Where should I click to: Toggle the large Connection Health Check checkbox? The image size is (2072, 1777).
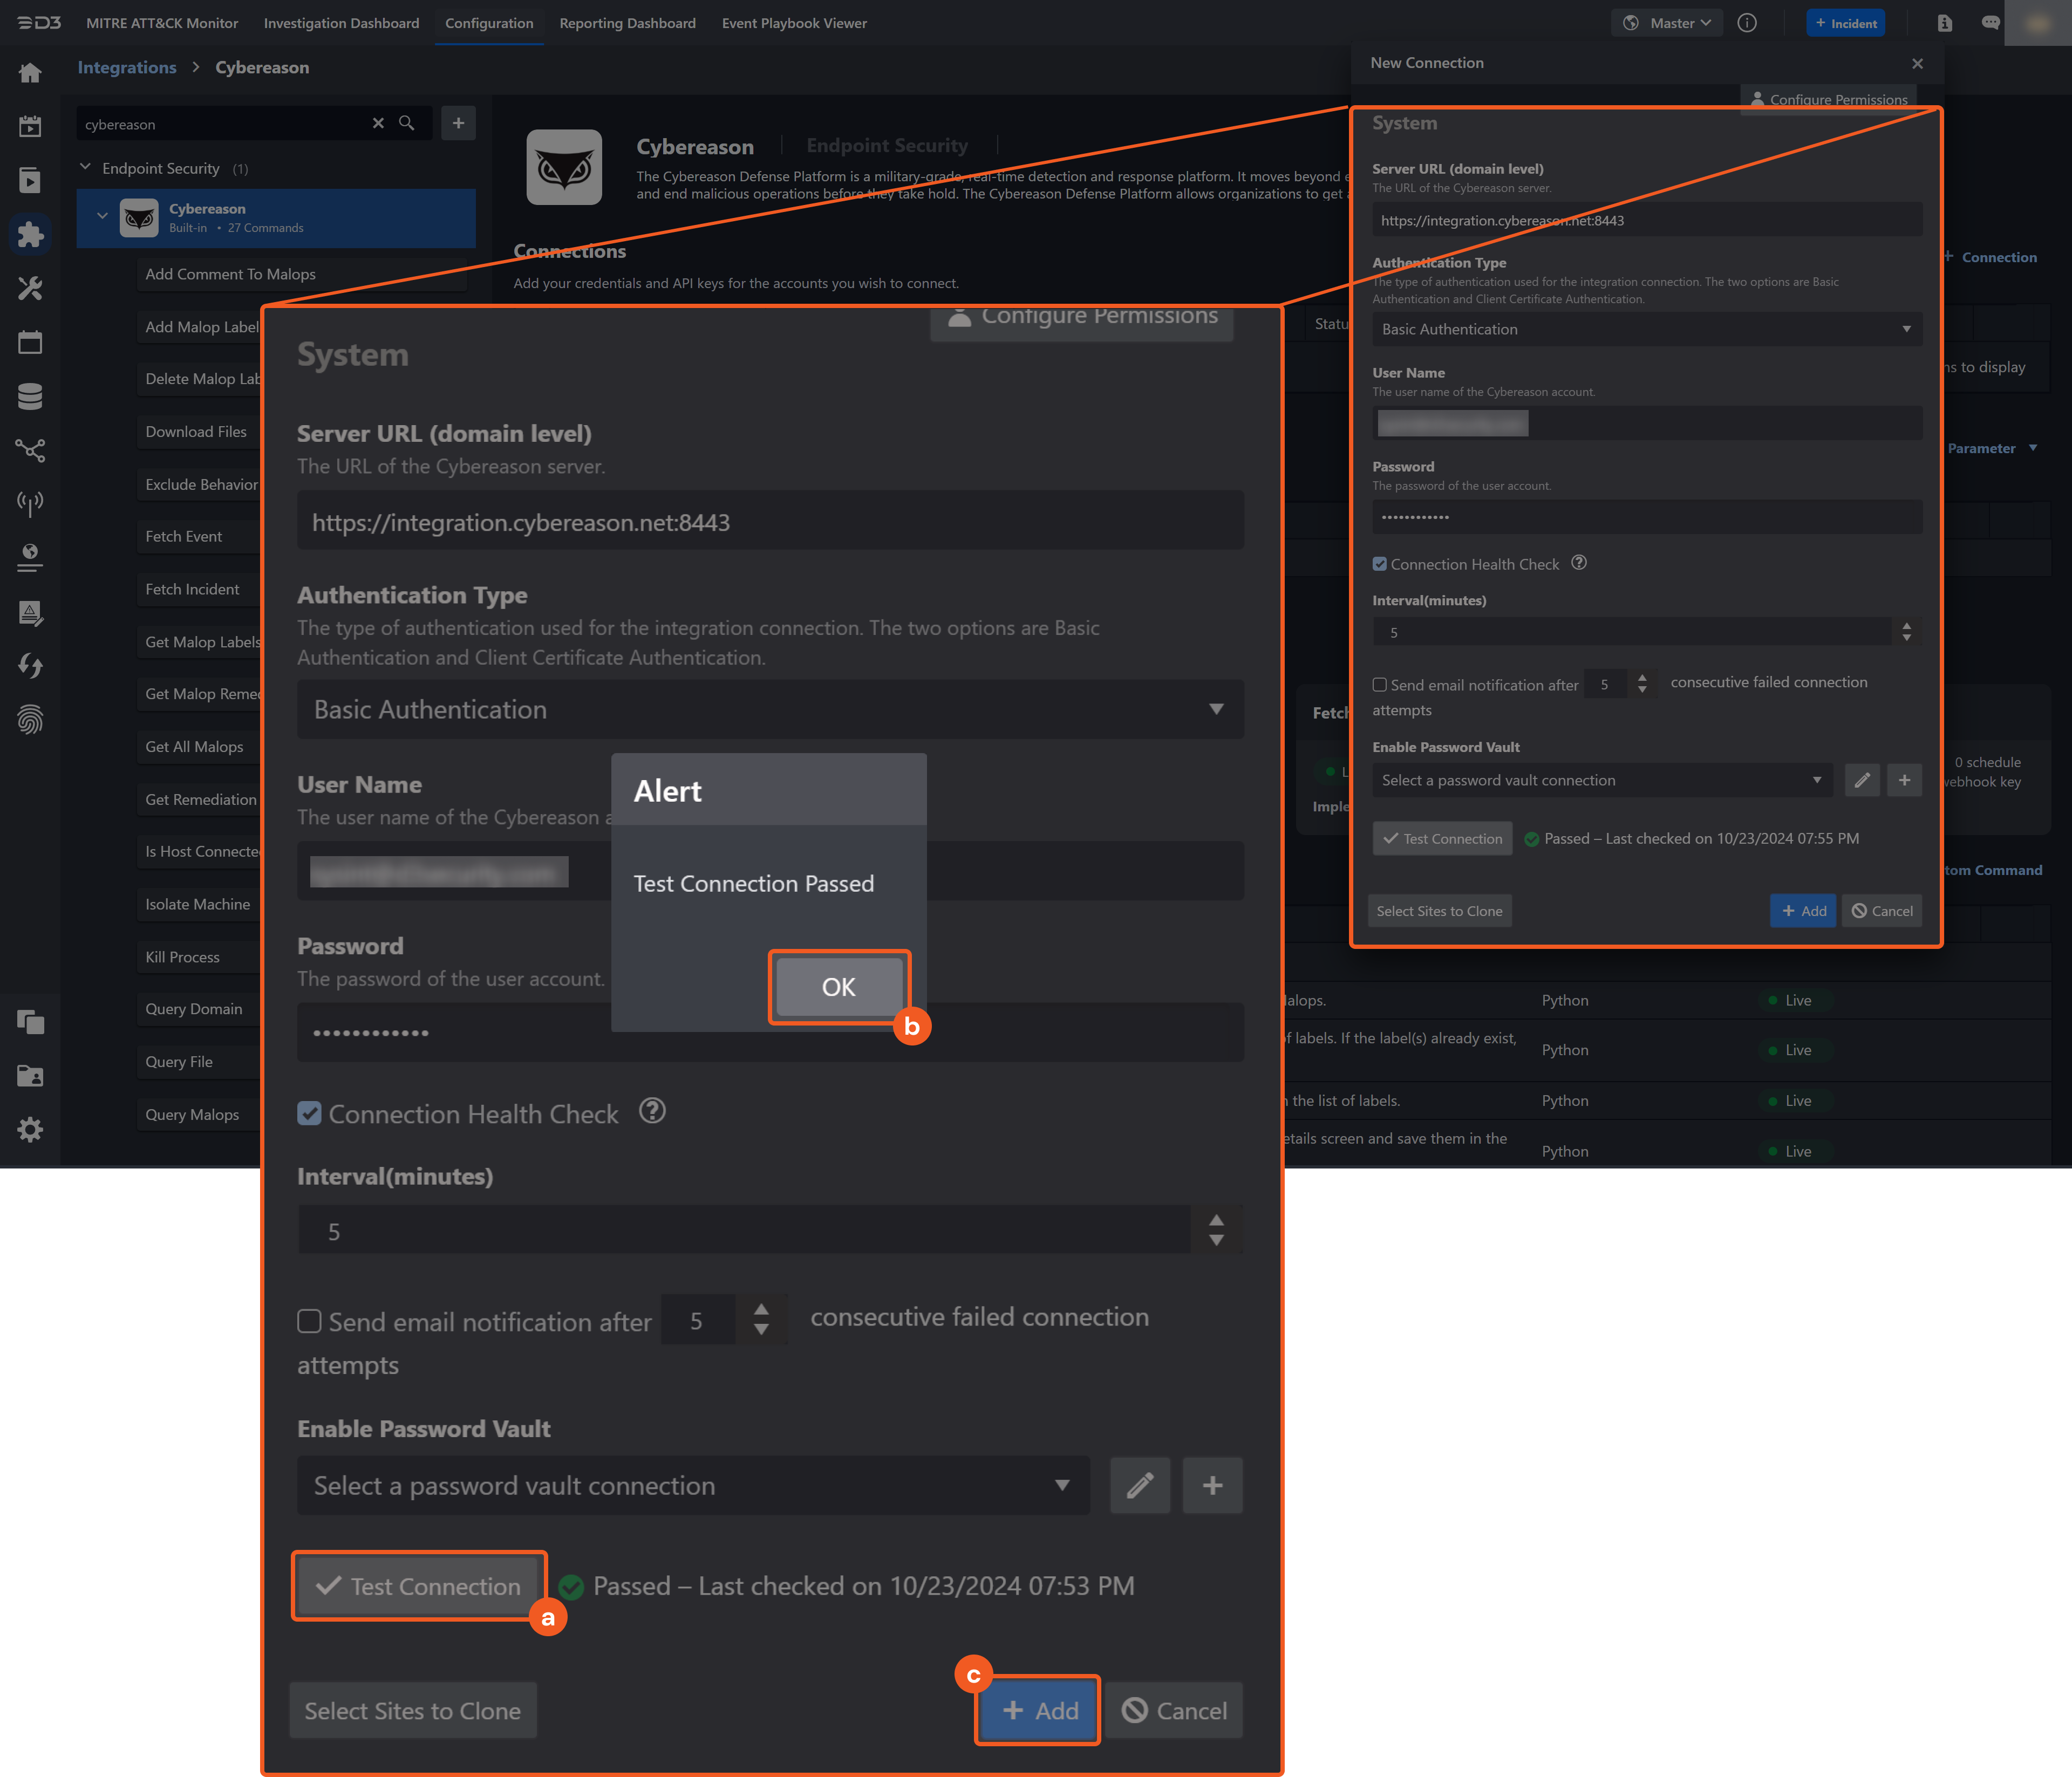[x=309, y=1113]
